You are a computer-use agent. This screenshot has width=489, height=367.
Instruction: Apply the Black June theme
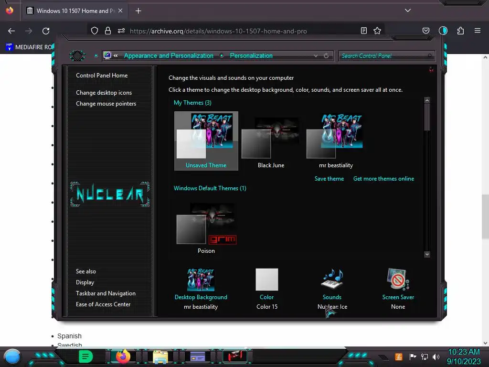pyautogui.click(x=271, y=141)
